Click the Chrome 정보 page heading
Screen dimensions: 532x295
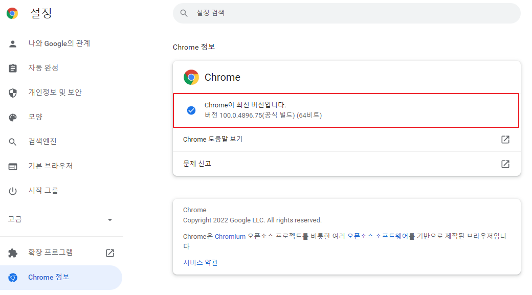pyautogui.click(x=194, y=47)
